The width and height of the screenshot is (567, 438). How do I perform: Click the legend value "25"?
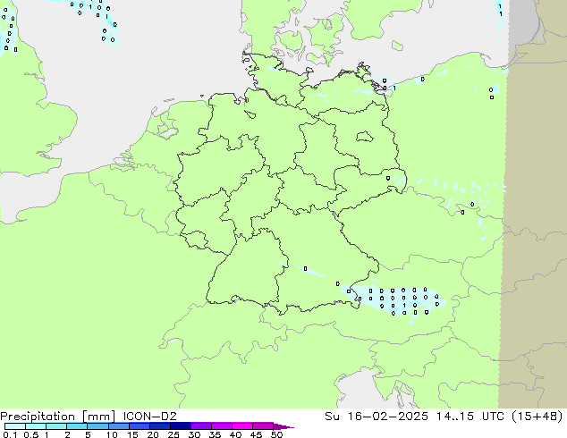[173, 434]
